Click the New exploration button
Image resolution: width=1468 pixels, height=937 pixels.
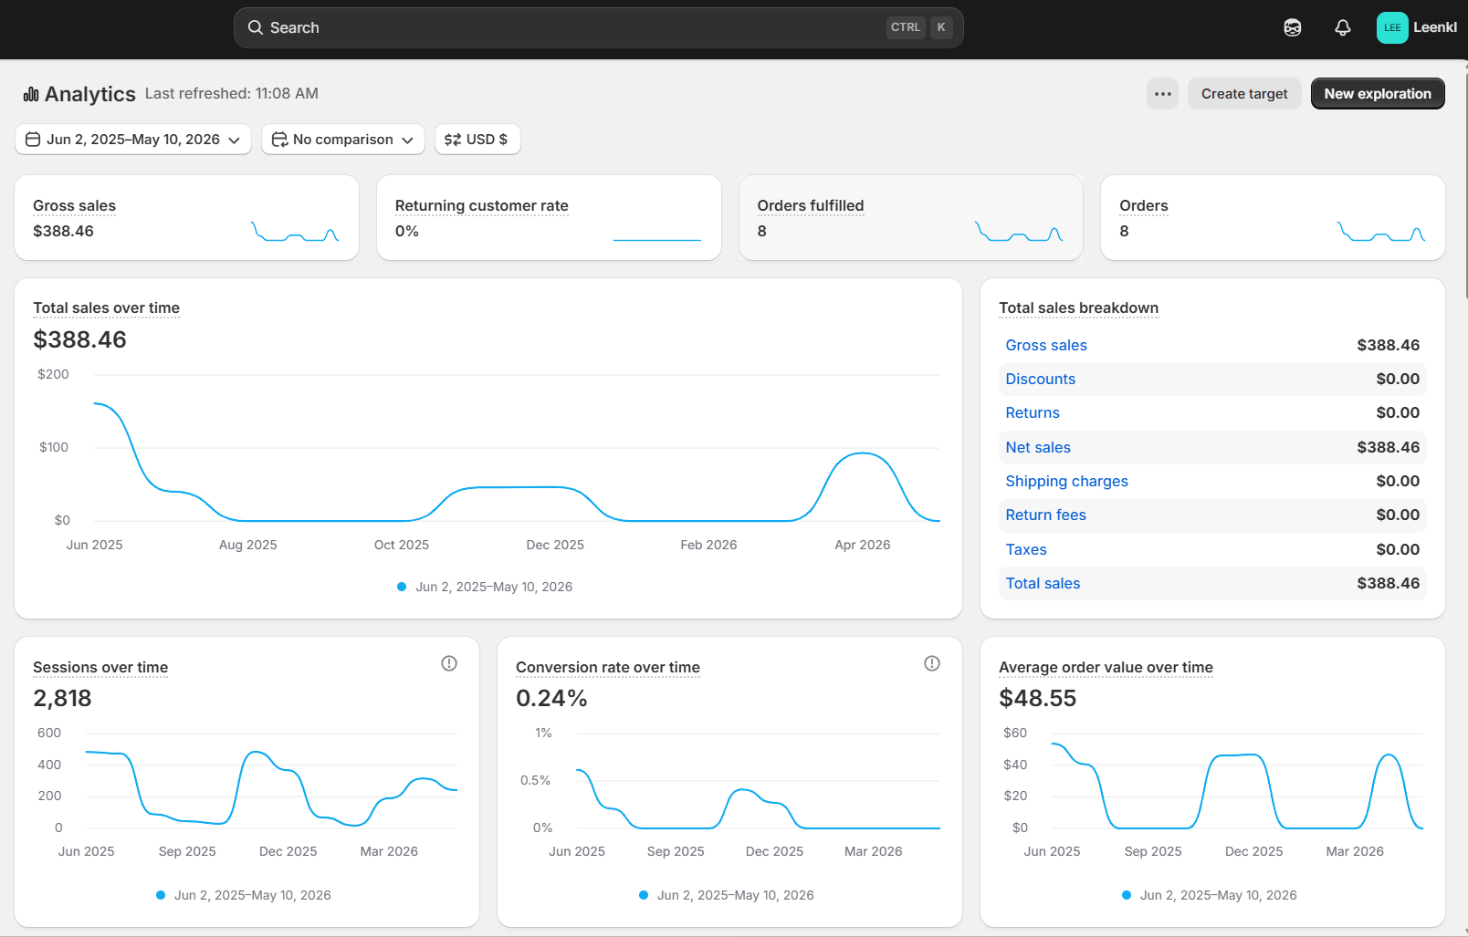[x=1378, y=94]
